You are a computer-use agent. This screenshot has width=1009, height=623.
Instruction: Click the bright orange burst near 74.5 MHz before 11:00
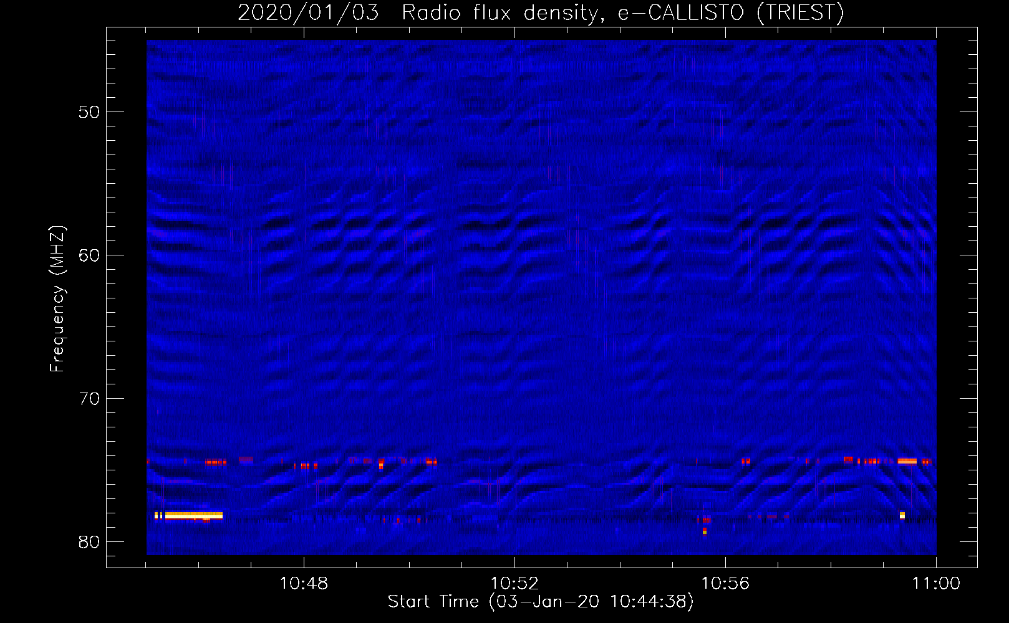907,461
